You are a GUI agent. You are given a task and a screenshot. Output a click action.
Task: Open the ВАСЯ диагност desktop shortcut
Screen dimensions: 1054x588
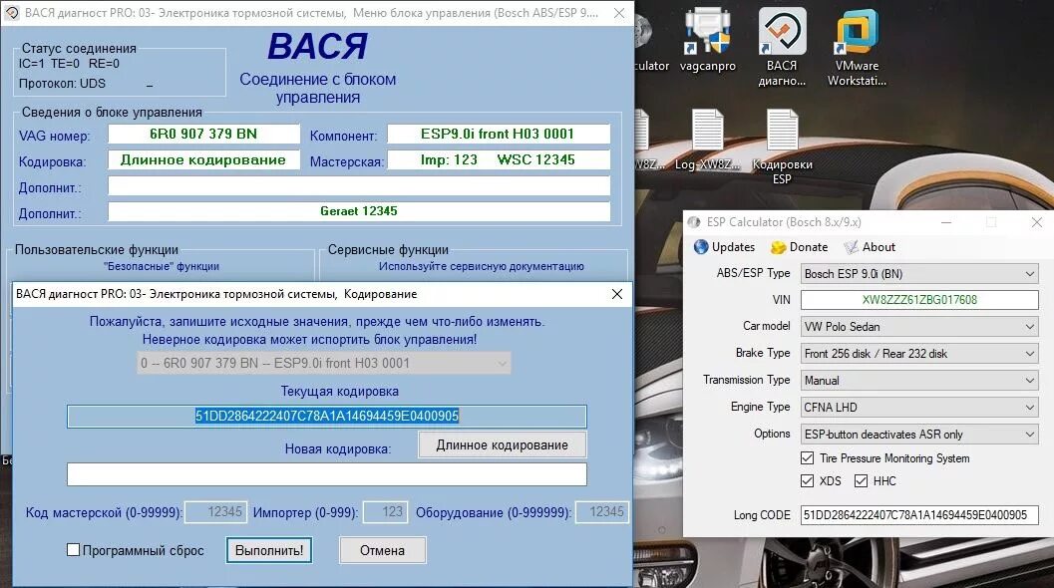[x=782, y=47]
